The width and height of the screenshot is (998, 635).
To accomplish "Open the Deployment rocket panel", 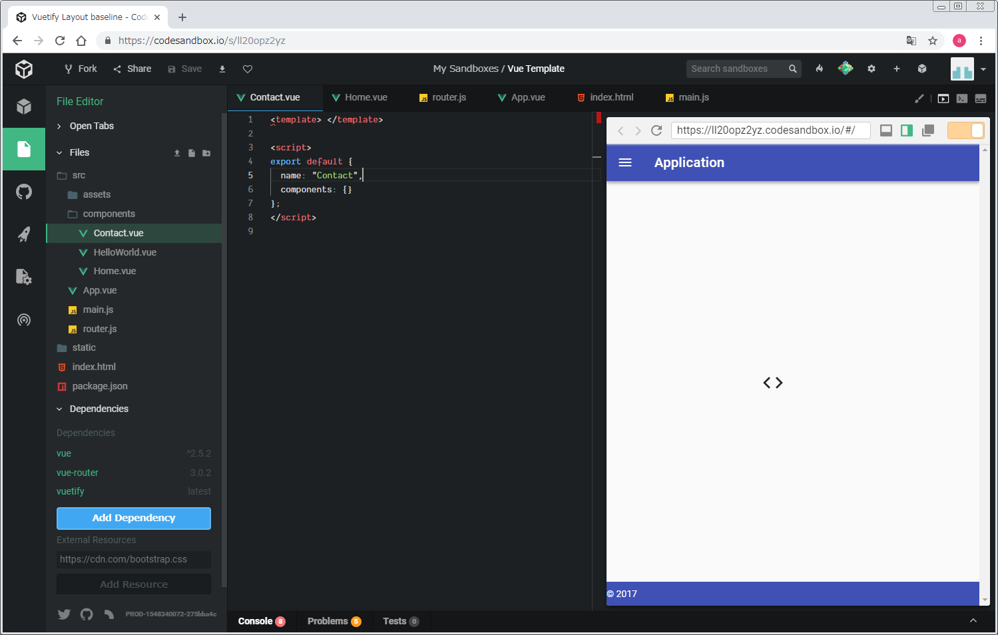I will tap(24, 234).
